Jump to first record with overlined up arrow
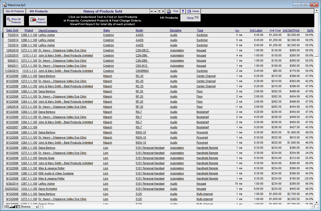The width and height of the screenshot is (321, 211). [163, 12]
